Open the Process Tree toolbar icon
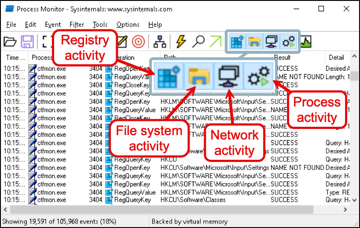Viewport: 360px width, 228px height. [160, 41]
